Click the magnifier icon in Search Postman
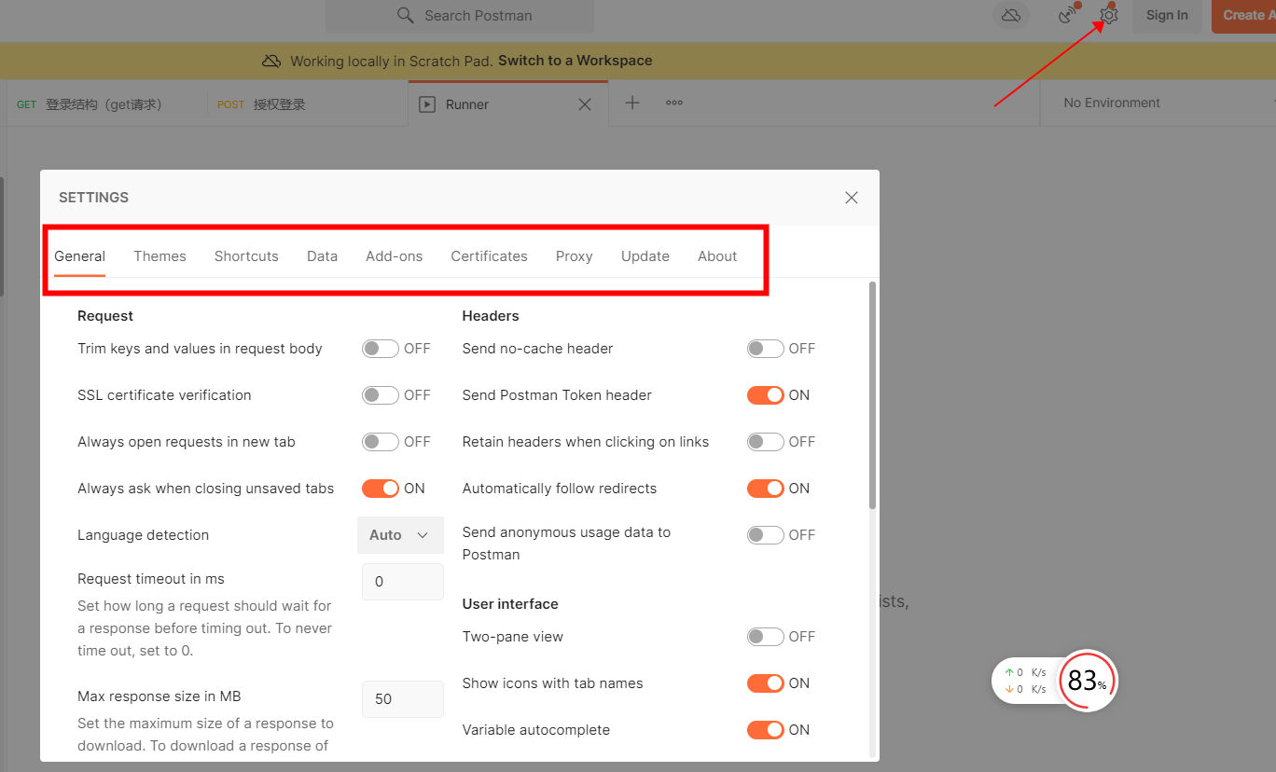The image size is (1276, 772). (x=405, y=15)
